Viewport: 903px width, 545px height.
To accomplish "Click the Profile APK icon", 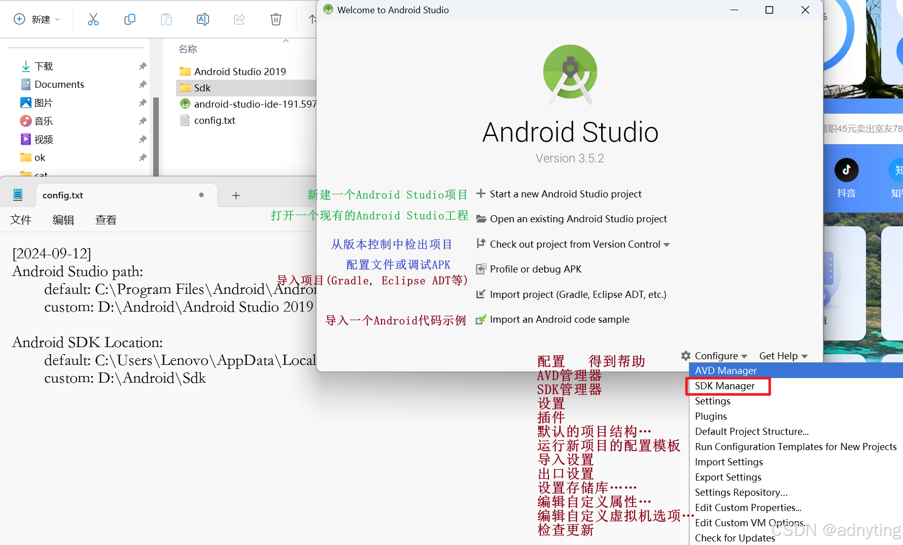I will 481,269.
